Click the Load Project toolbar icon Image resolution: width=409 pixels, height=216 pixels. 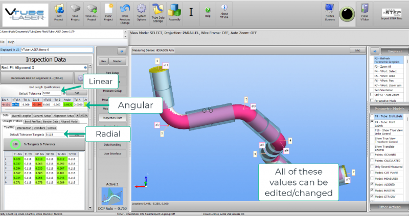click(59, 13)
